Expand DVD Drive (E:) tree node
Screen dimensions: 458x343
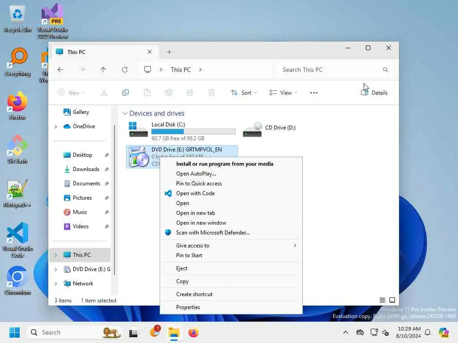click(x=56, y=269)
